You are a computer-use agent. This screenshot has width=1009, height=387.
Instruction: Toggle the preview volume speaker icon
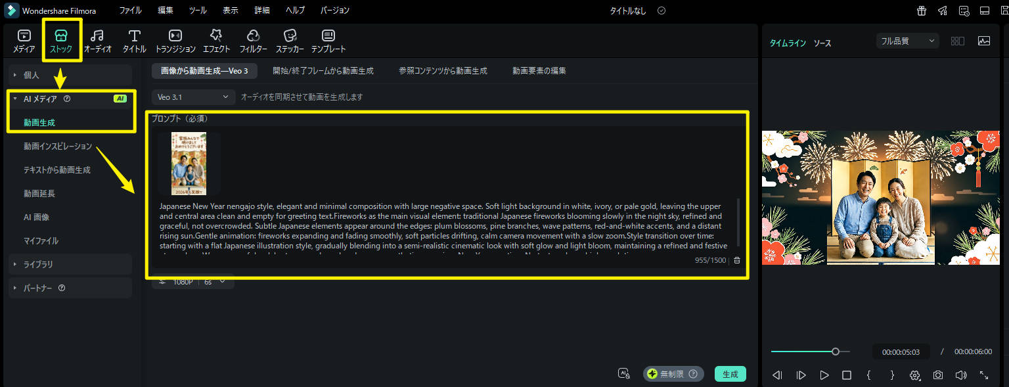[961, 375]
